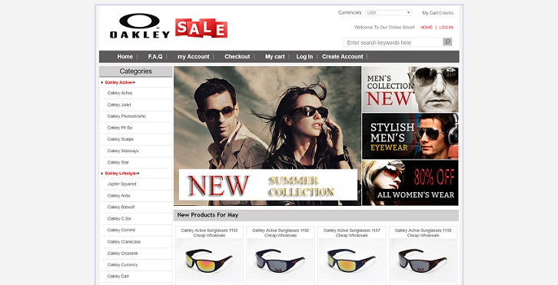Viewport: 558px width, 285px height.
Task: Open Oakley Currency category
Action: [122, 265]
